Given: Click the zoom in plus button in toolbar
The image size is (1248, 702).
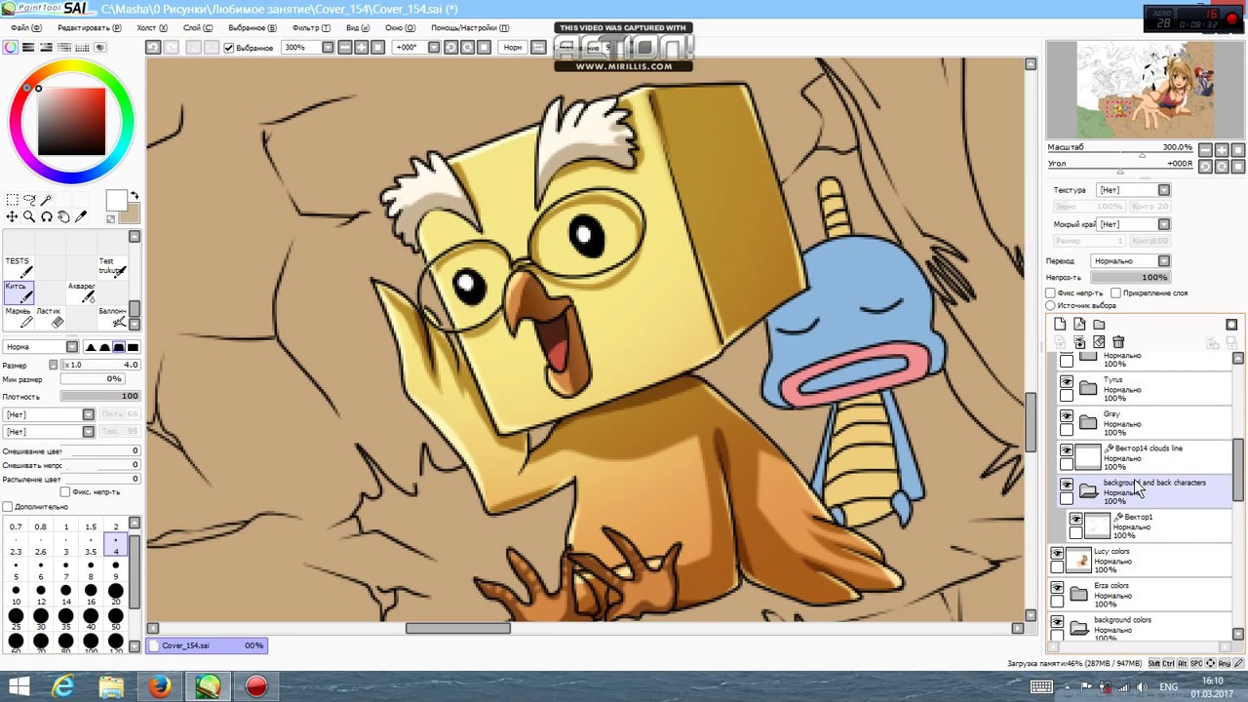Looking at the screenshot, I should click(361, 47).
